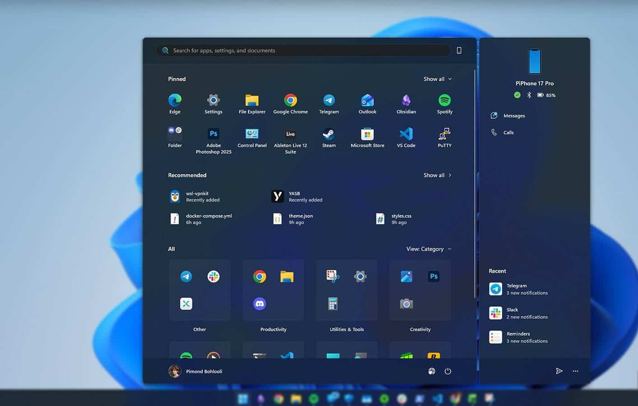Image resolution: width=638 pixels, height=406 pixels.
Task: Open the phone panel more options menu
Action: tap(575, 371)
